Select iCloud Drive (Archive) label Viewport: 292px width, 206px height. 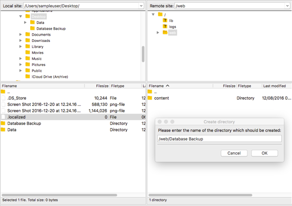[x=50, y=77]
